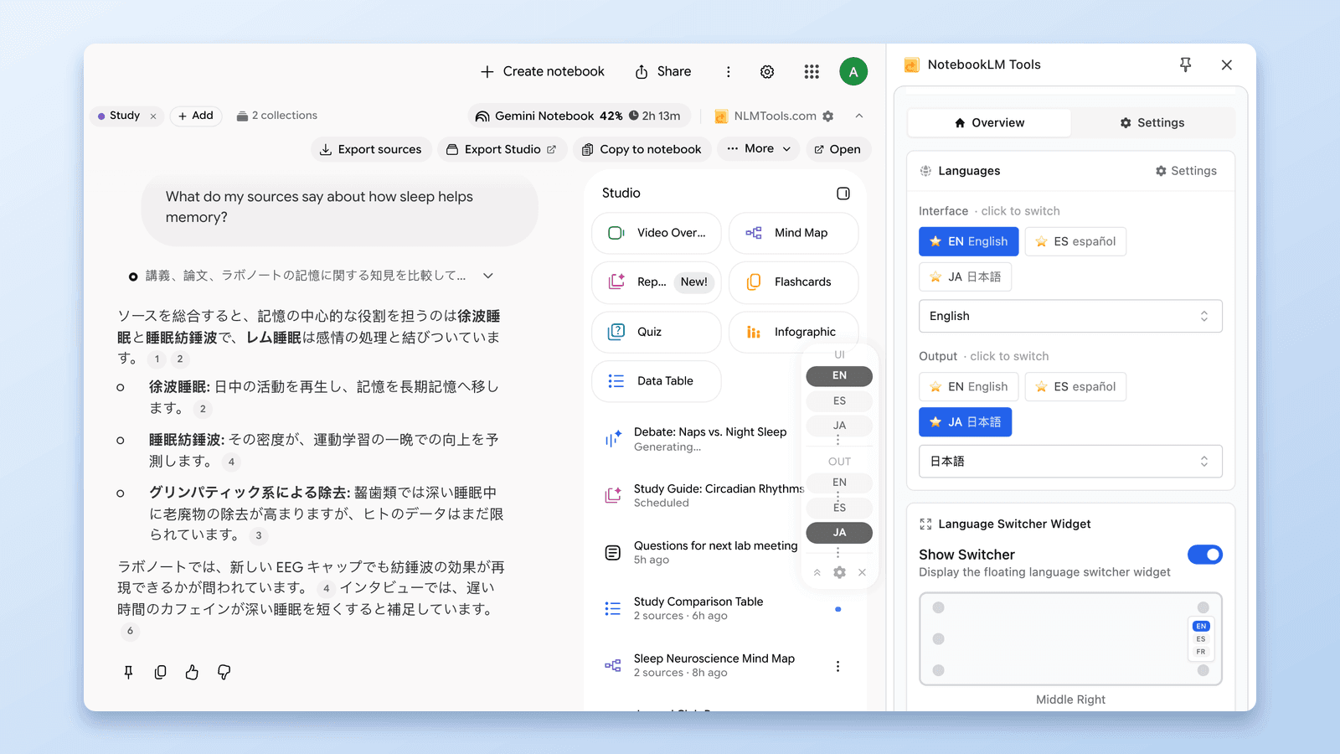Choose EN under OUT in the floating widget
This screenshot has height=754, width=1340.
coord(839,483)
